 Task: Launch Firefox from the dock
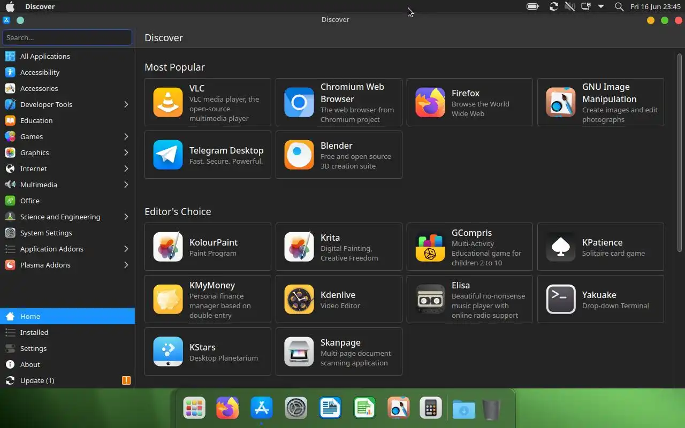click(x=227, y=409)
